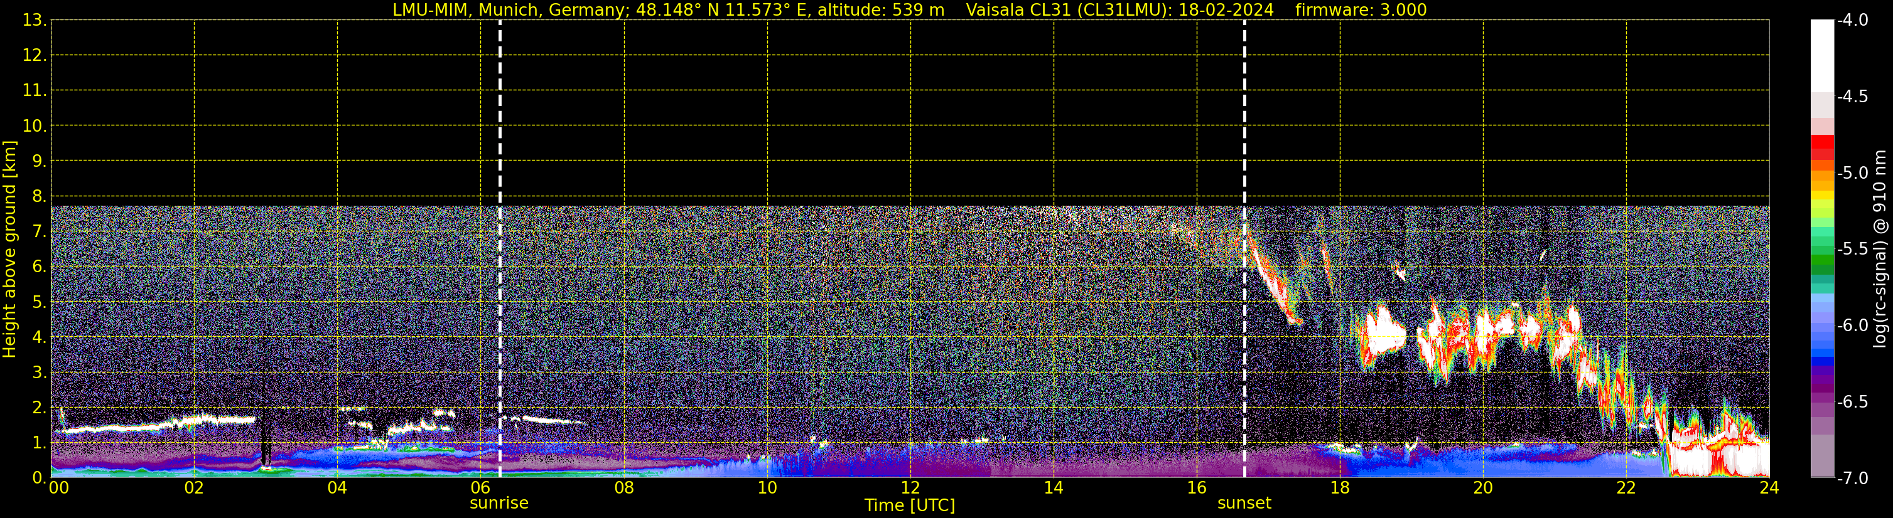Click the 'Time [UTC]' axis title

(910, 505)
